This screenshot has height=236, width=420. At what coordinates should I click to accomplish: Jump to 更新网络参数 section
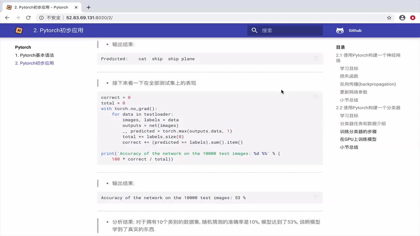pyautogui.click(x=354, y=92)
